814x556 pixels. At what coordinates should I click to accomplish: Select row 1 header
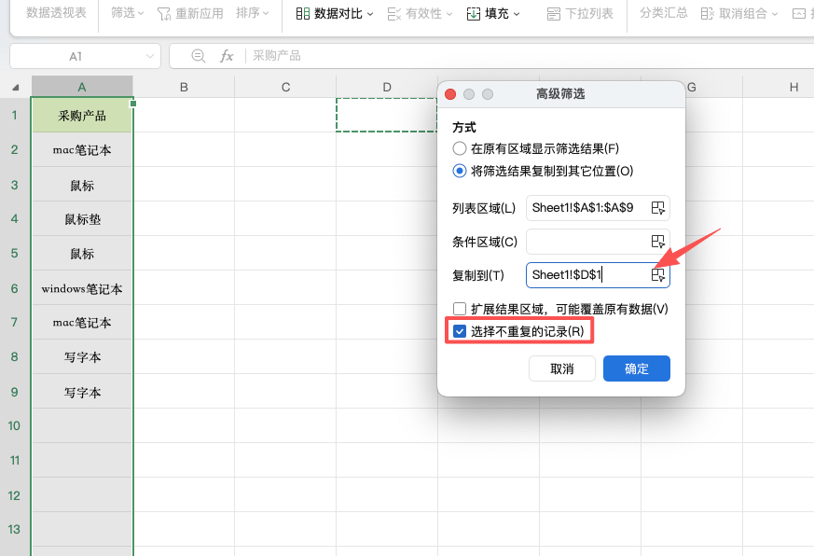tap(15, 115)
